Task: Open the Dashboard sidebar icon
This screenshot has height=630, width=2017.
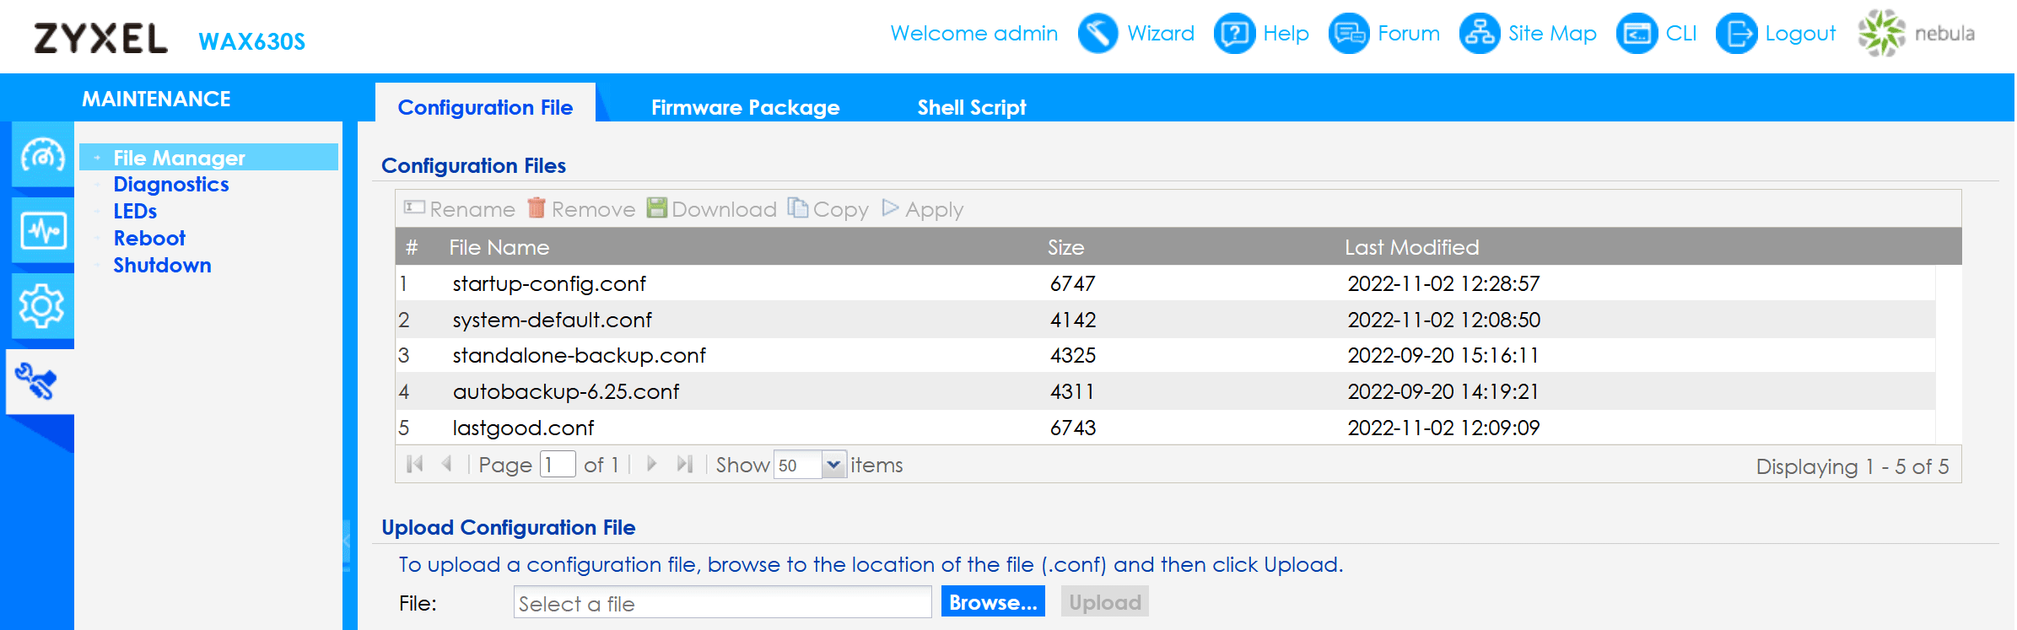Action: [x=42, y=154]
